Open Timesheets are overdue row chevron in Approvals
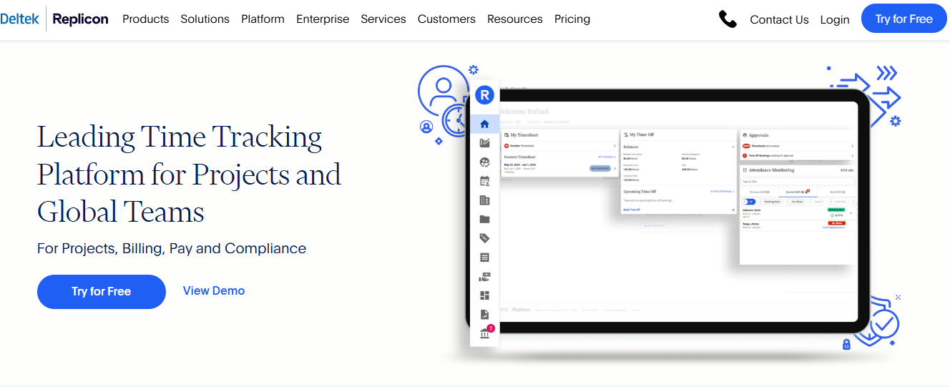The height and width of the screenshot is (387, 950). pyautogui.click(x=853, y=146)
